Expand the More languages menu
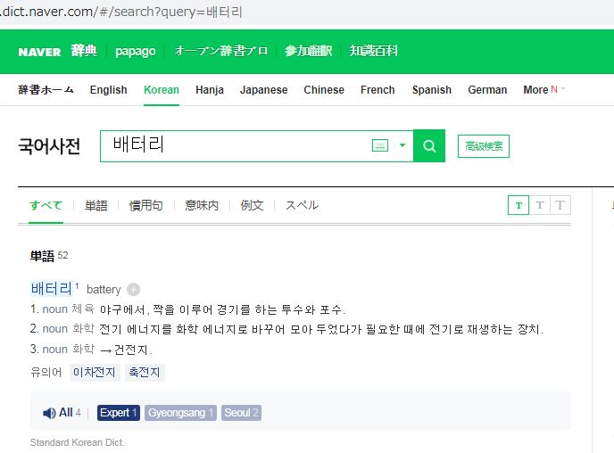The width and height of the screenshot is (614, 453). click(x=543, y=90)
